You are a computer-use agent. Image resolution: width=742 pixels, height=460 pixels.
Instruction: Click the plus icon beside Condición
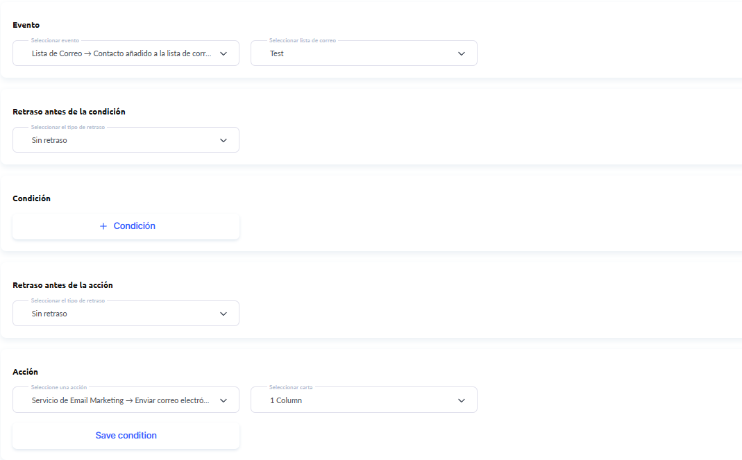click(x=103, y=226)
